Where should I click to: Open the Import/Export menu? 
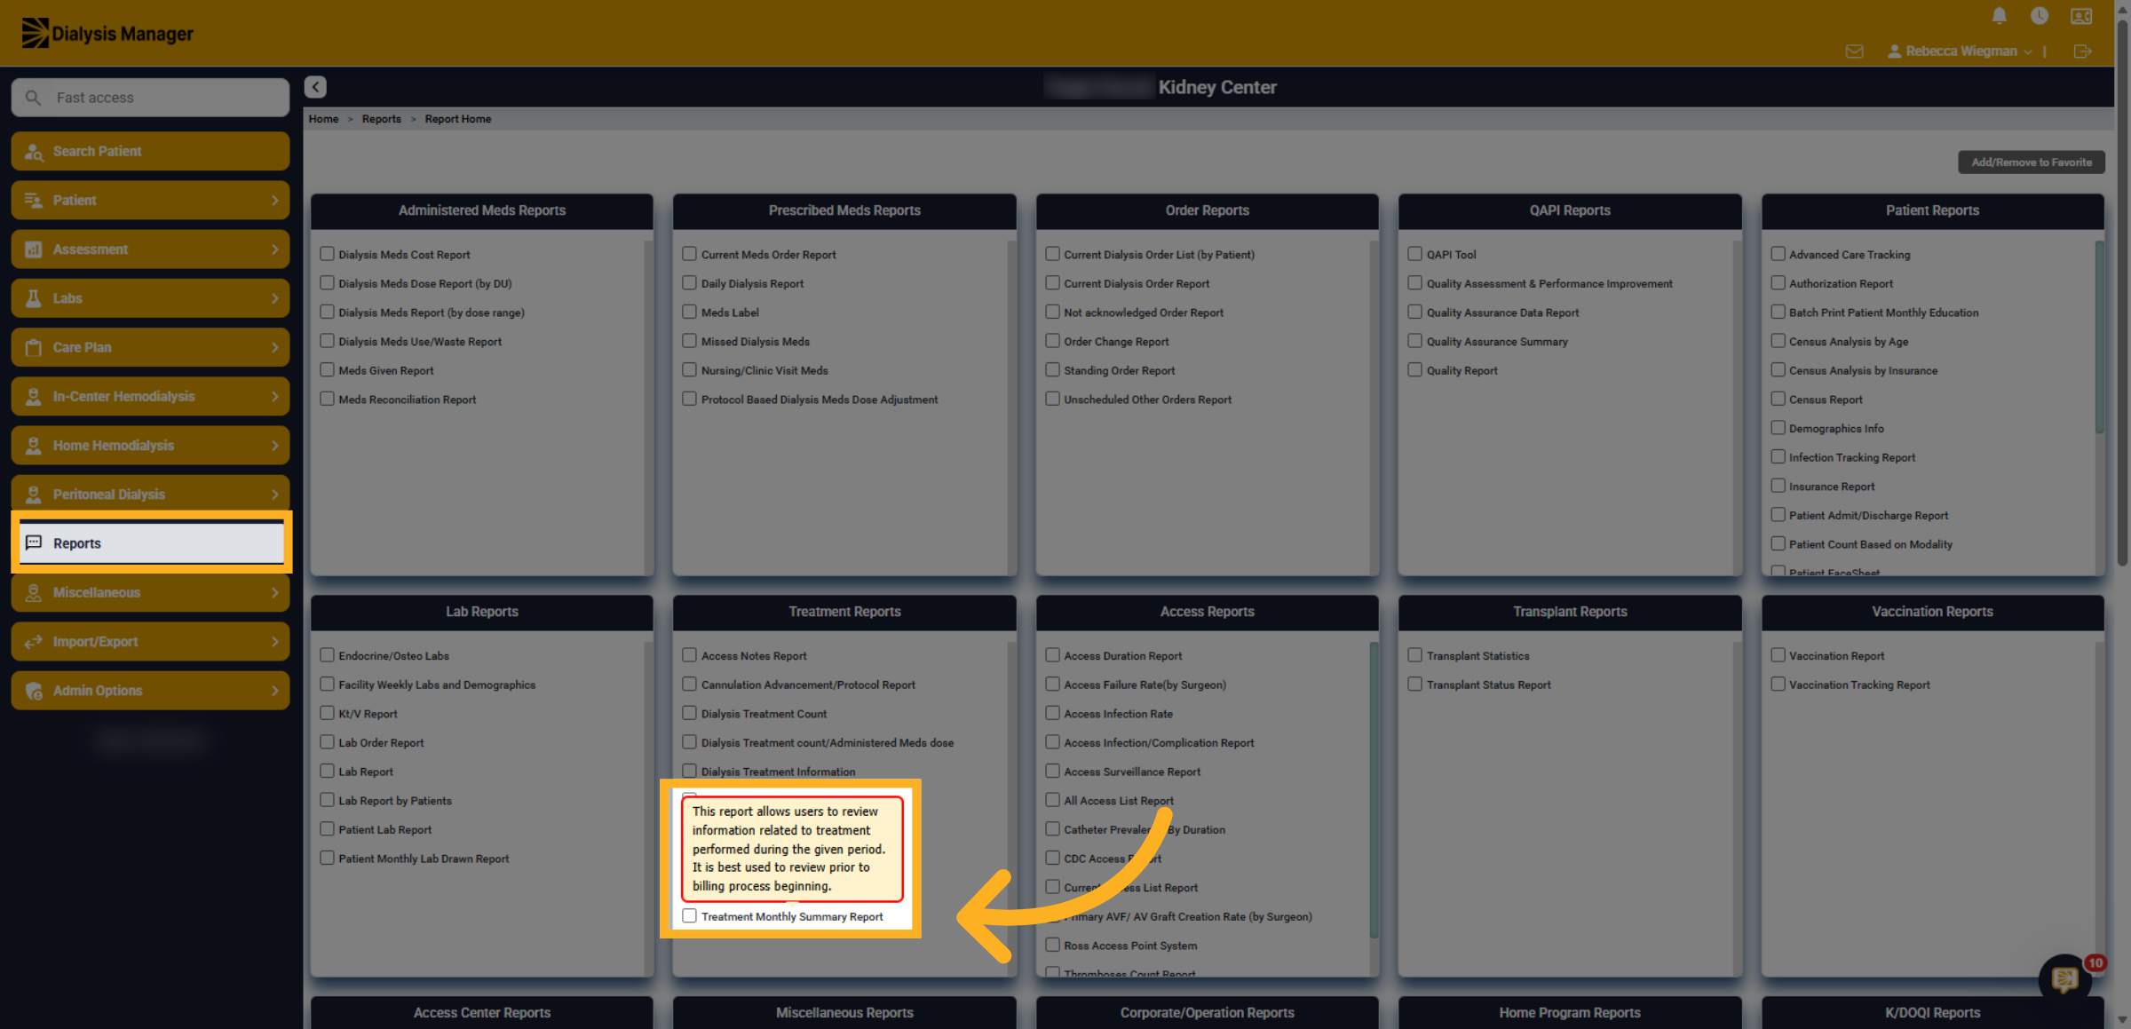point(150,641)
